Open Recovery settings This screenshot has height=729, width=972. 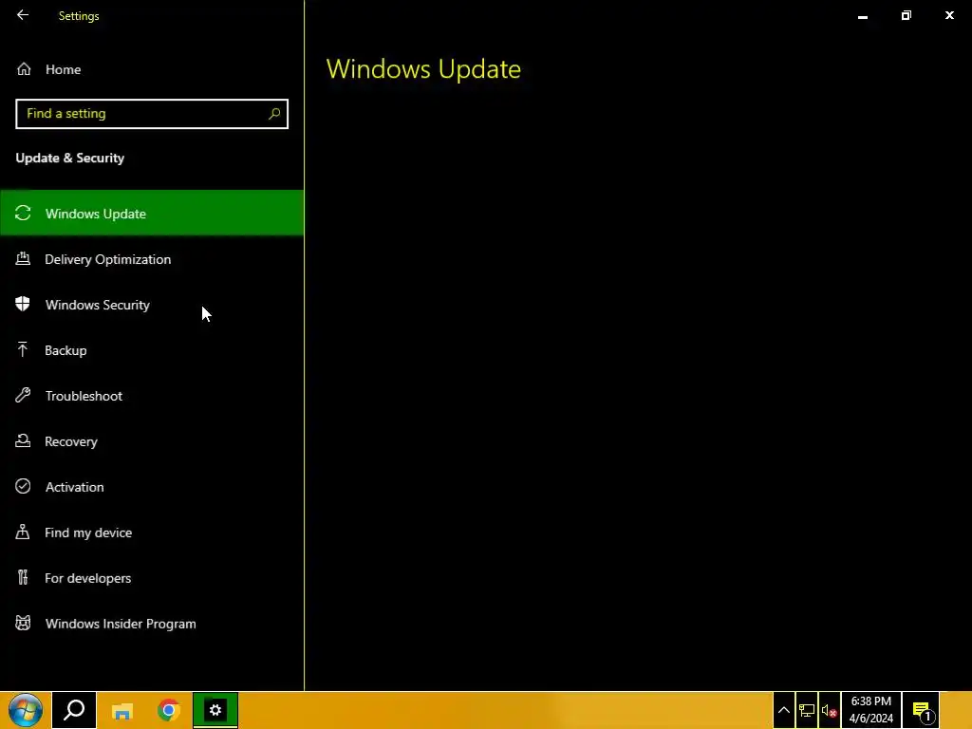tap(152, 441)
